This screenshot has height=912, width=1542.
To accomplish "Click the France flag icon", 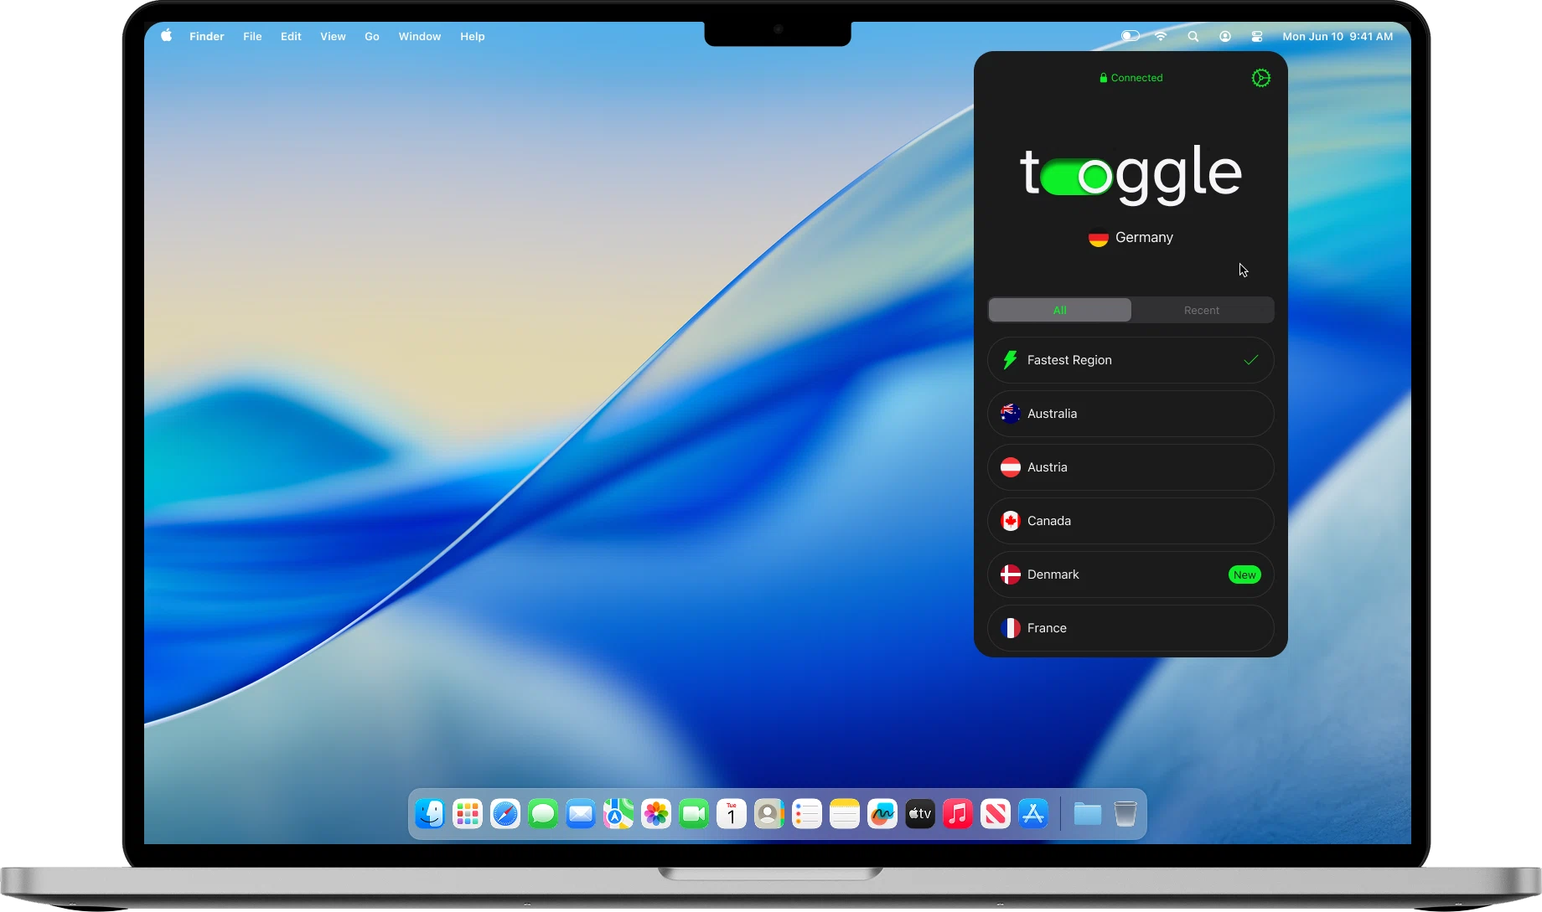I will 1011,628.
